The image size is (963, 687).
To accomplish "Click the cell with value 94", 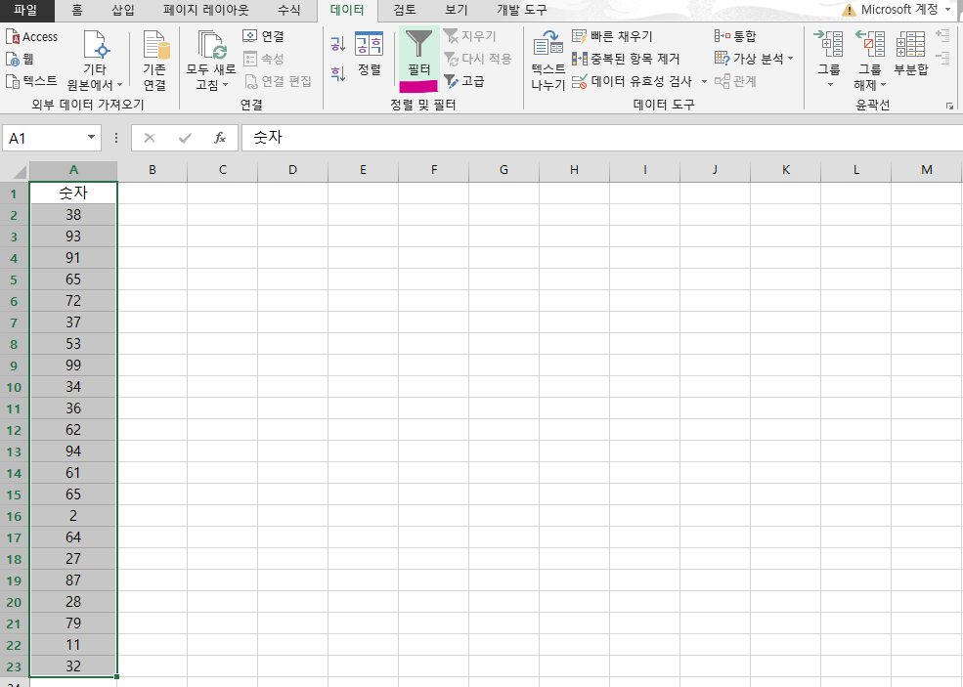I will pyautogui.click(x=73, y=451).
